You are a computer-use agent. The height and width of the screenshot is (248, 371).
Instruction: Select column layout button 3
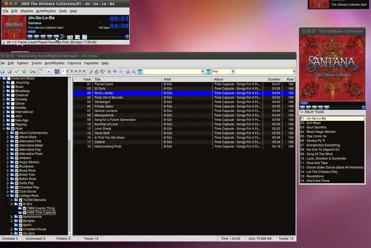[71, 71]
